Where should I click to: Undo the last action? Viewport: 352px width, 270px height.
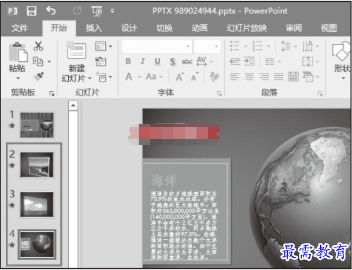pyautogui.click(x=51, y=10)
